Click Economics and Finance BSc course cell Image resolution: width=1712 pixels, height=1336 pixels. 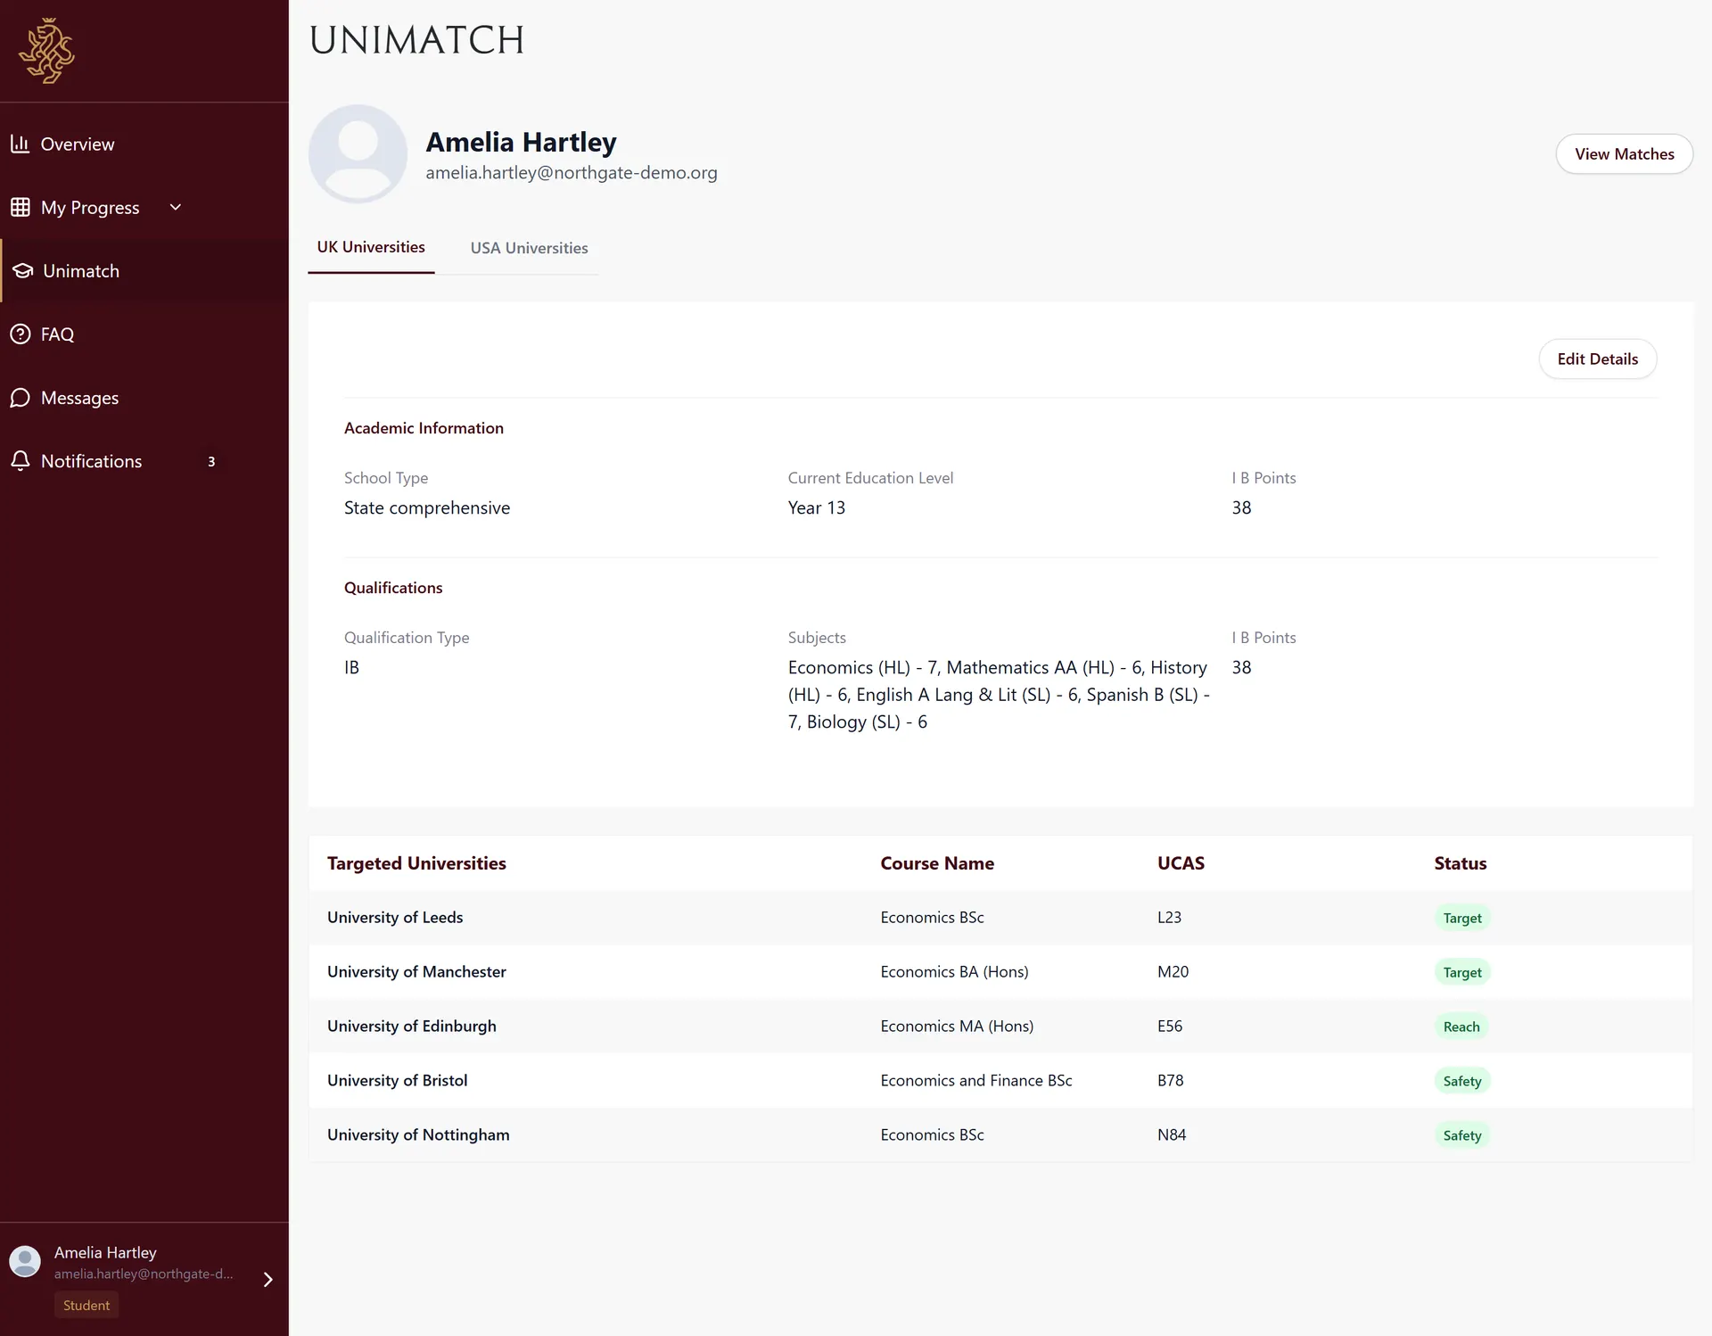click(976, 1080)
